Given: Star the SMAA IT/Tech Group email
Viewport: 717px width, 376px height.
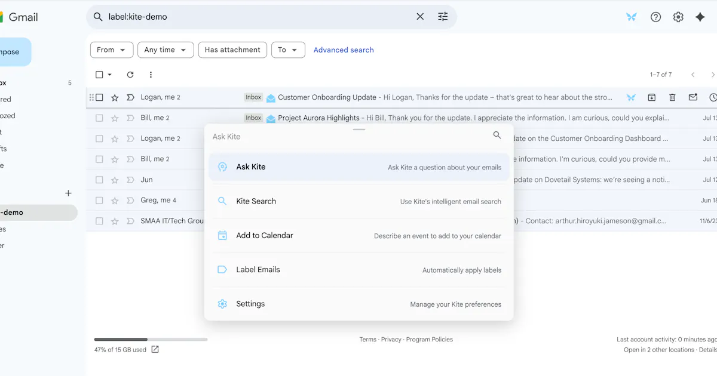Looking at the screenshot, I should (x=115, y=221).
